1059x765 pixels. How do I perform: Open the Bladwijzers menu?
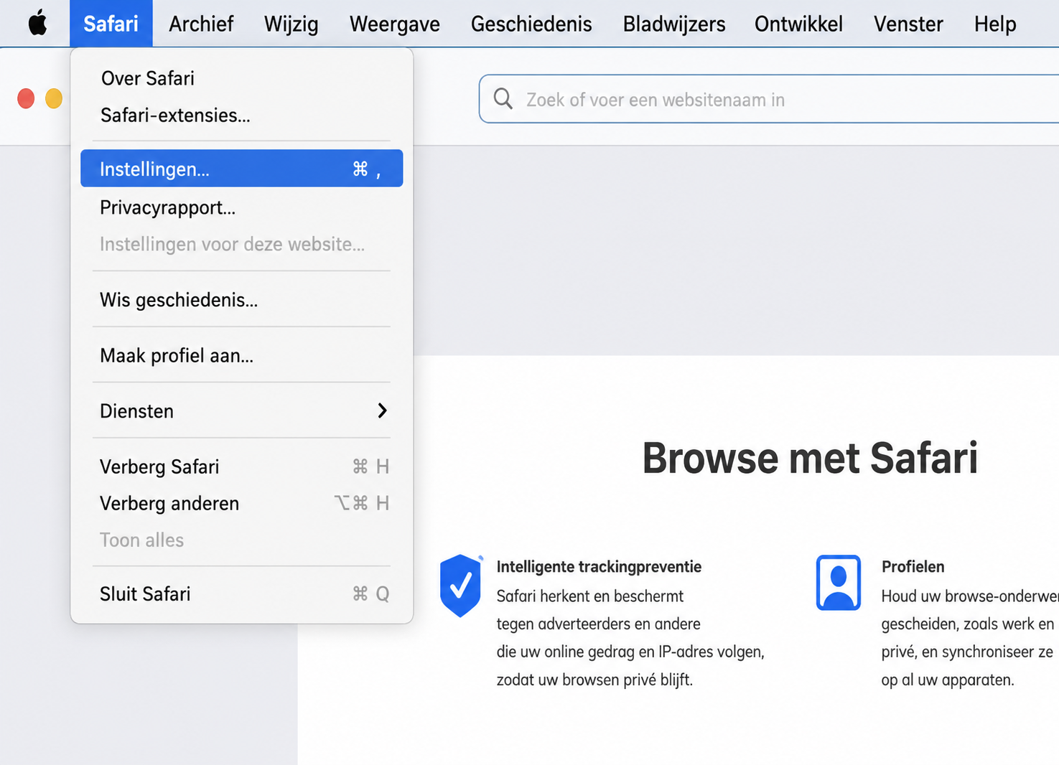(x=674, y=24)
